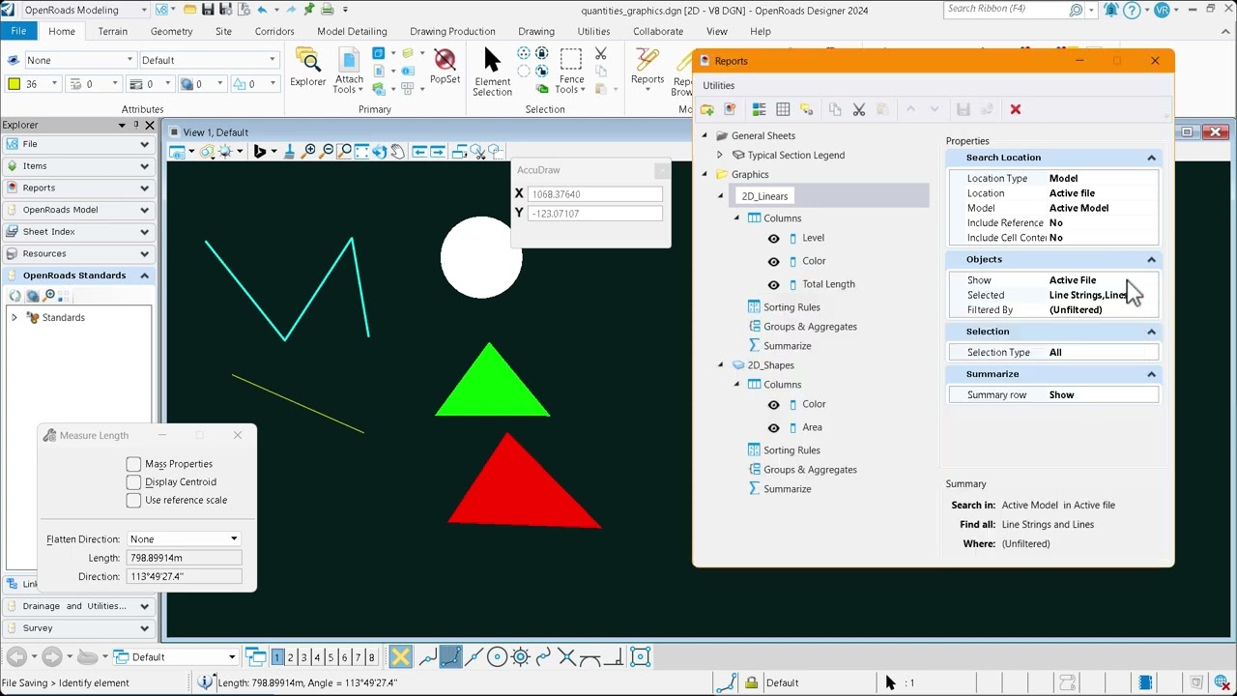This screenshot has height=696, width=1237.
Task: Open Fence Tools in Selection group
Action: (x=571, y=72)
